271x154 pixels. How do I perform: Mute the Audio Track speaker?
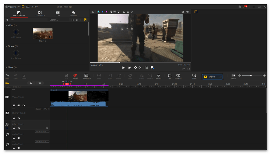[19, 138]
